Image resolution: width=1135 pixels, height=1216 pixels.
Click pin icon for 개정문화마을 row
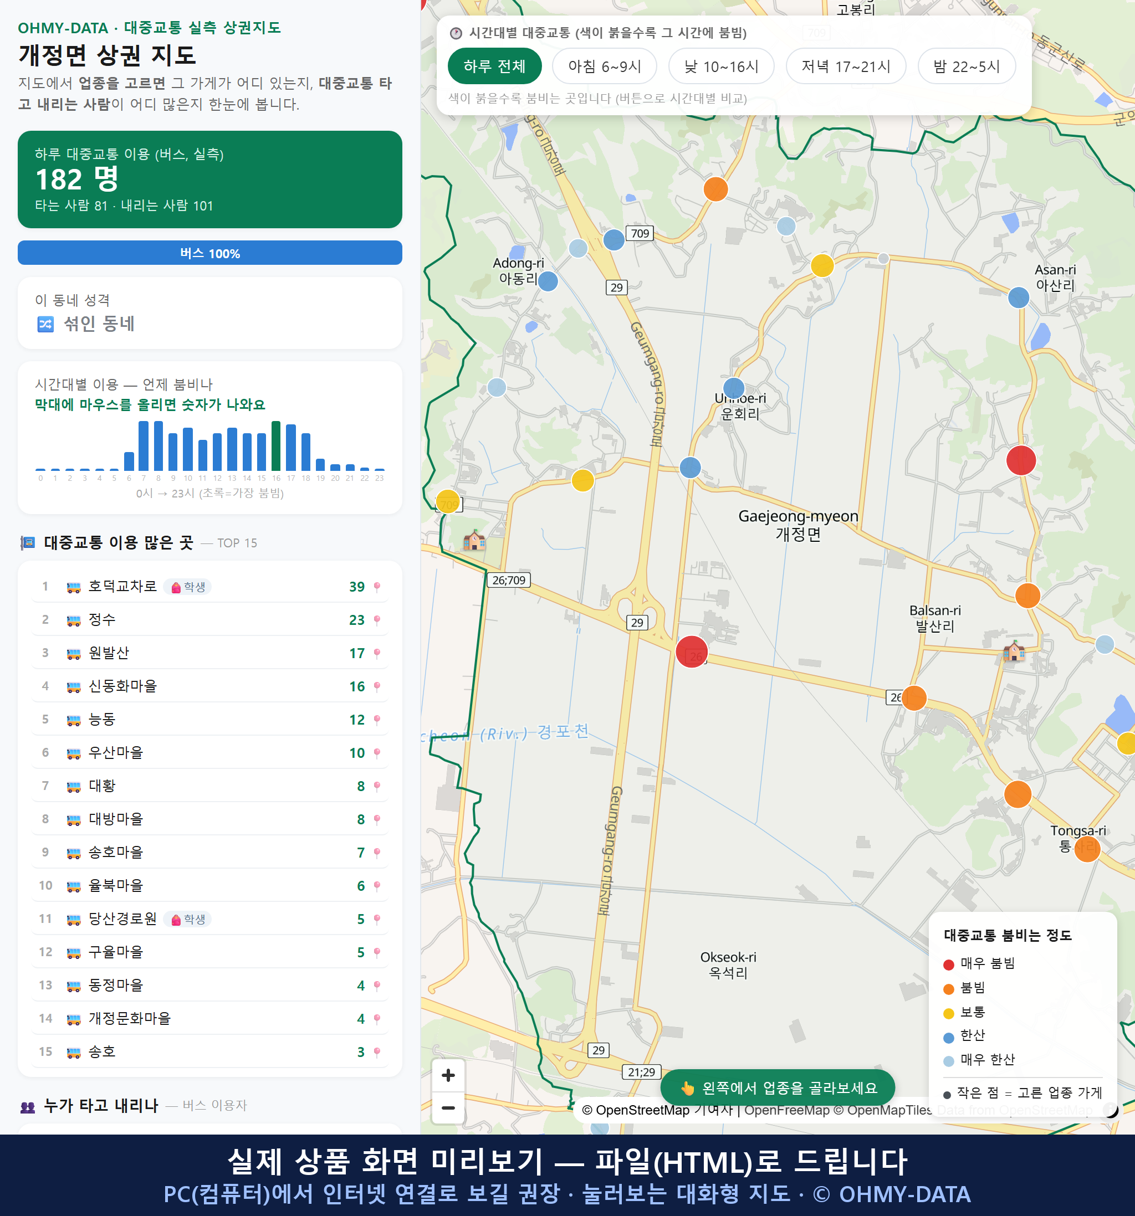377,1019
